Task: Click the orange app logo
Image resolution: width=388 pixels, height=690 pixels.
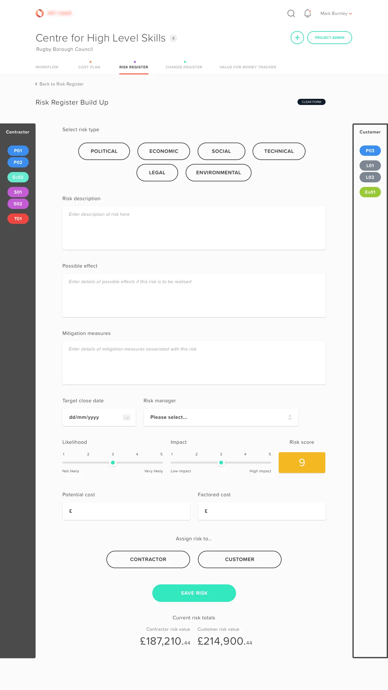Action: [40, 13]
